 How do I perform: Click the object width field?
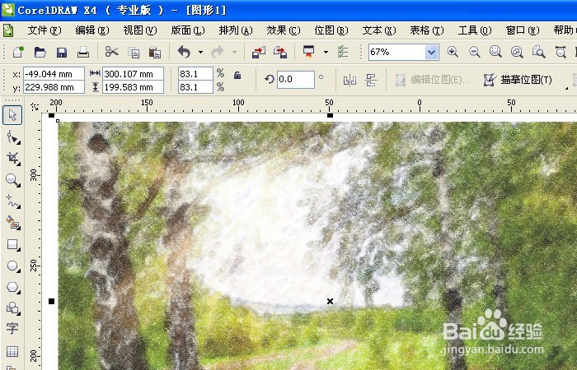(x=133, y=74)
